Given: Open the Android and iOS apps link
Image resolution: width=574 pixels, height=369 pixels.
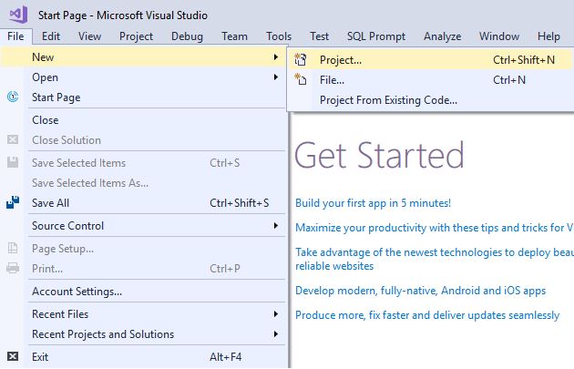Looking at the screenshot, I should (420, 291).
